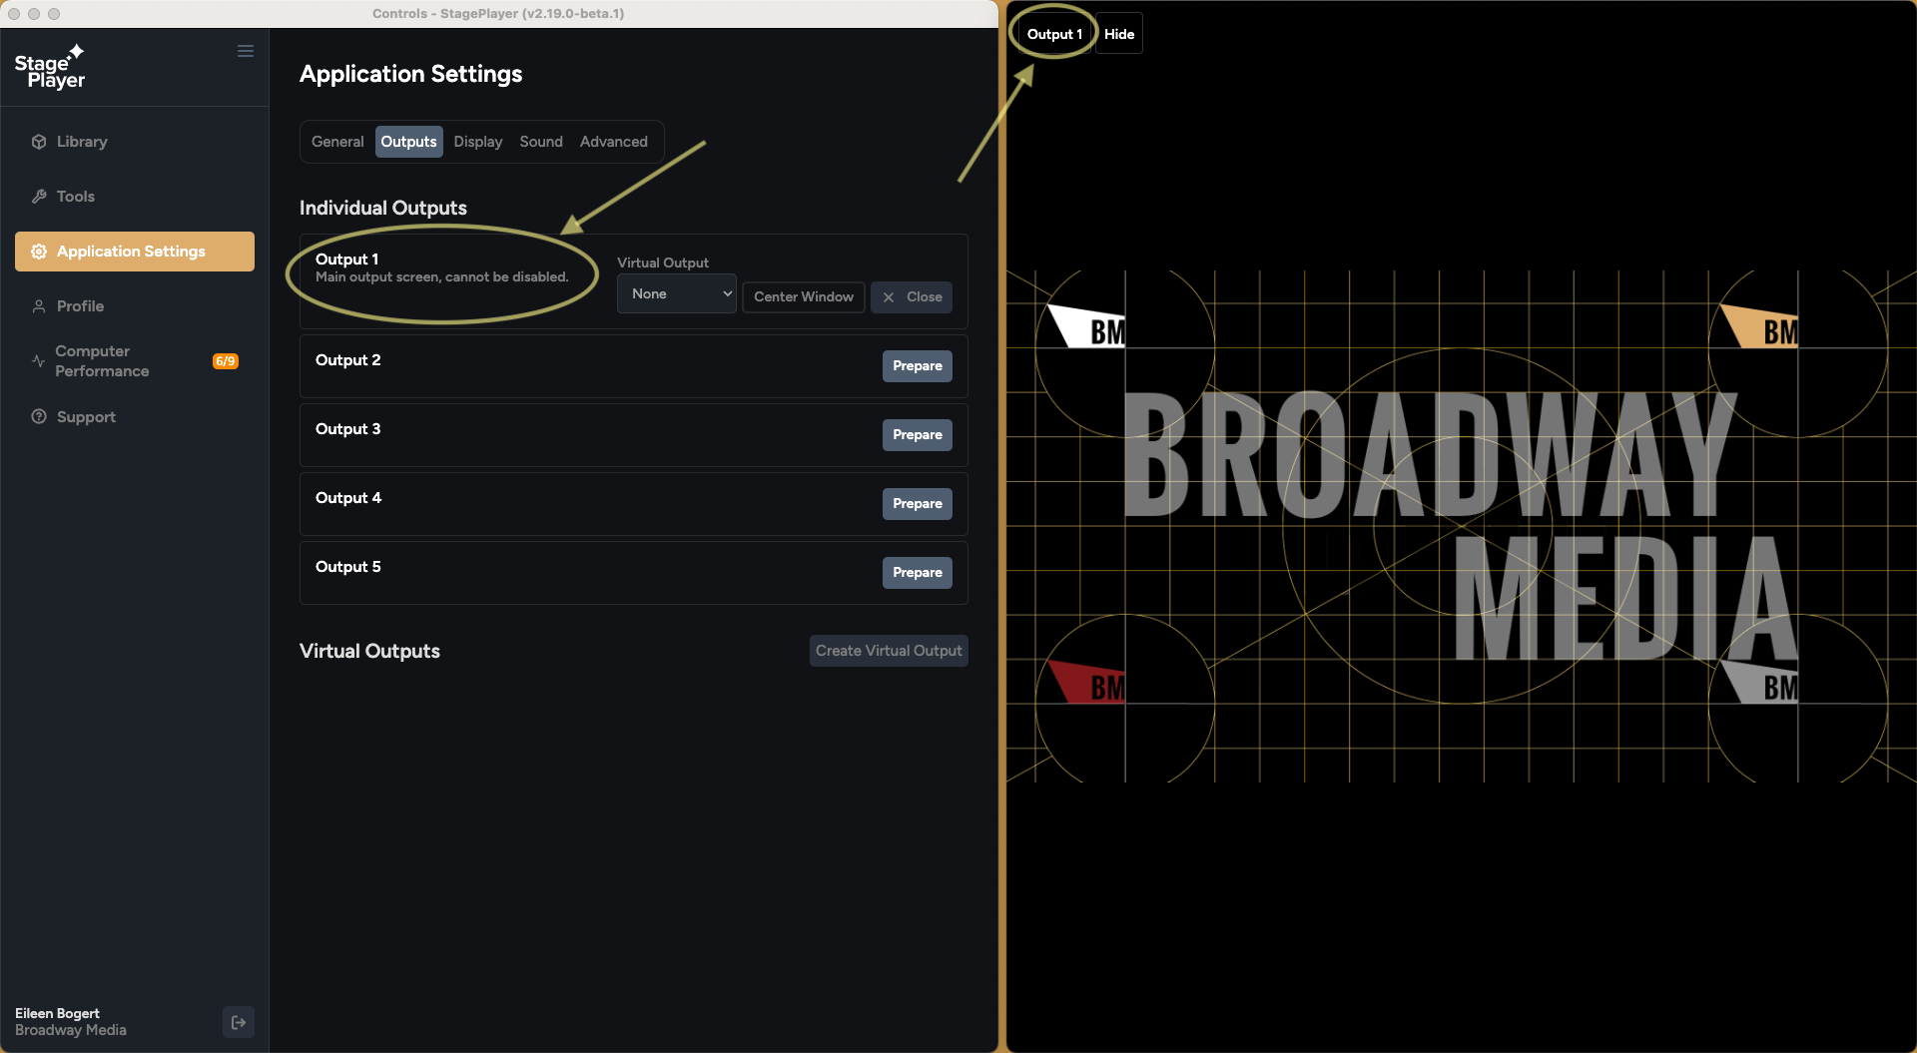The width and height of the screenshot is (1917, 1053).
Task: Open the Support page
Action: [135, 417]
